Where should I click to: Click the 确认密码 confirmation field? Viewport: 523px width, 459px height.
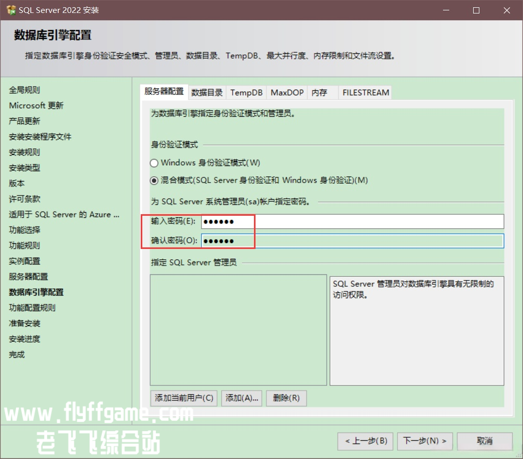click(353, 241)
